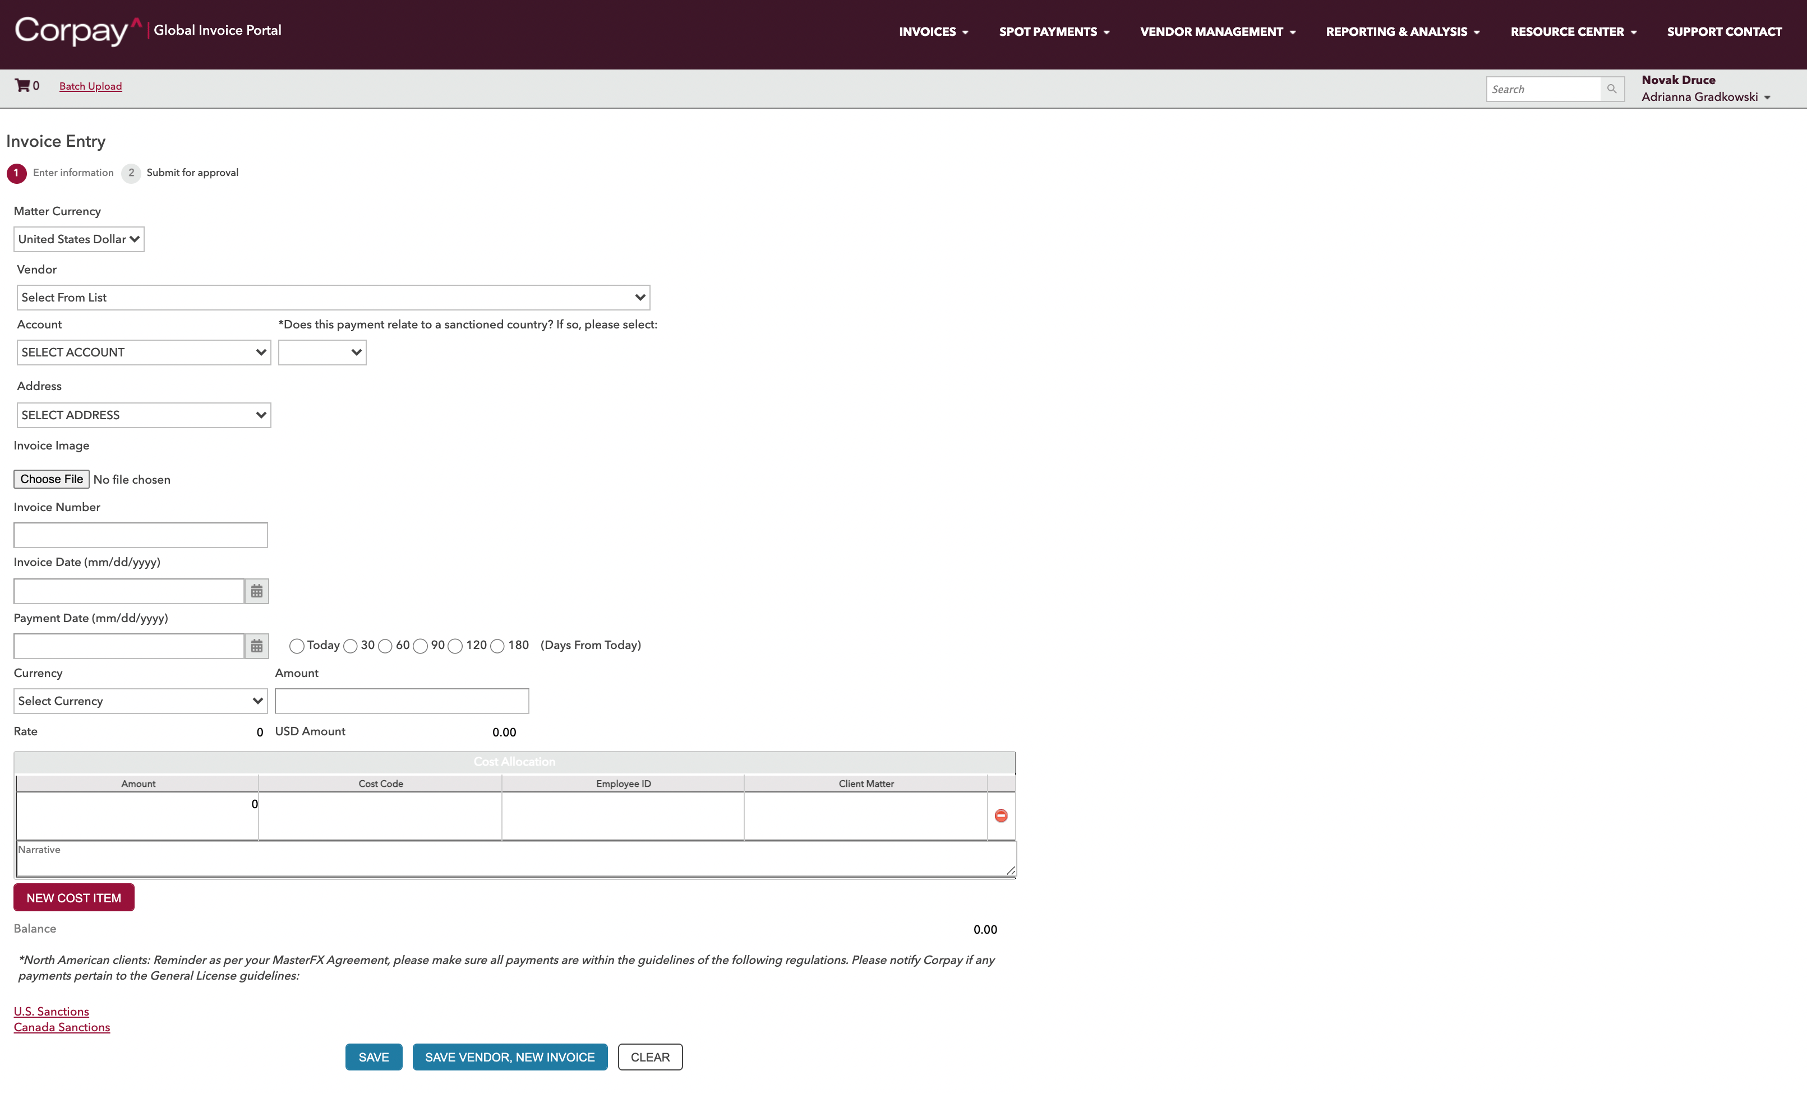Click the step 1 circle indicator

[16, 173]
